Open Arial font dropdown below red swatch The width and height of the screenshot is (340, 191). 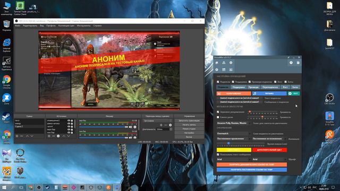269,159
